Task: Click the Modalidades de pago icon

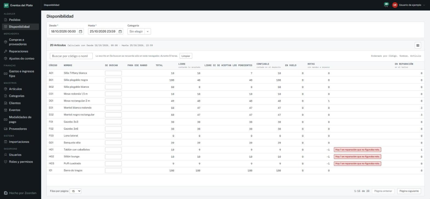Action: [6, 120]
